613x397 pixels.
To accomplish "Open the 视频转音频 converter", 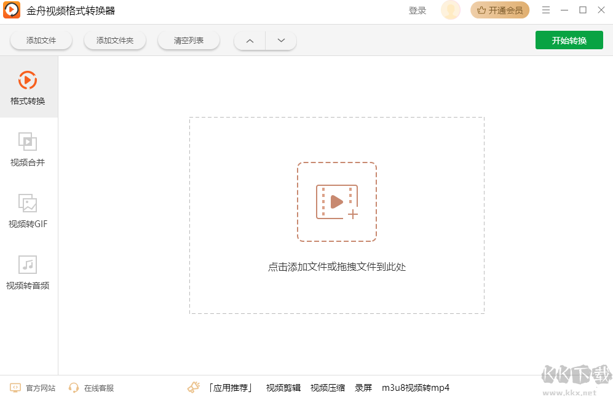I will 28,271.
